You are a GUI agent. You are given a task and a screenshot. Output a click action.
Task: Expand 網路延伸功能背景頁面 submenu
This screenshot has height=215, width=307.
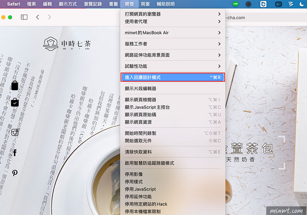coord(173,55)
